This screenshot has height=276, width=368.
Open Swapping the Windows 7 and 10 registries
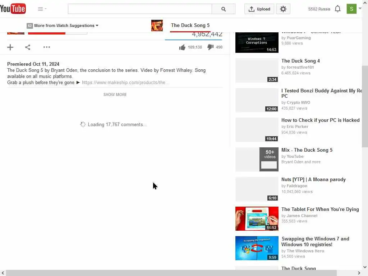click(x=315, y=241)
